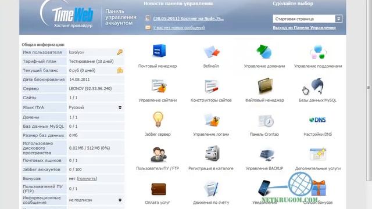Click the Новости панели управления heading
Screen dimensions: 372x209
pos(178,3)
